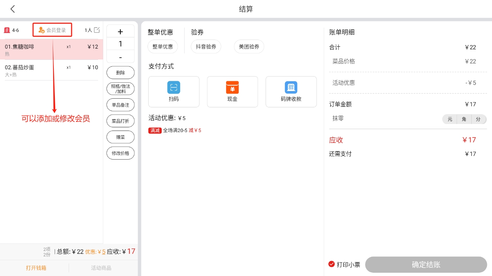Open the spec/method/add-on options (规格/做法/加料)
The width and height of the screenshot is (492, 276).
[120, 89]
